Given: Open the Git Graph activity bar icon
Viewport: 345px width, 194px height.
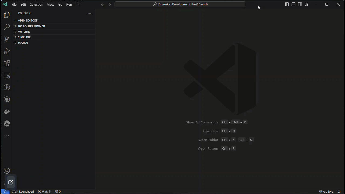Looking at the screenshot, I should (7, 88).
